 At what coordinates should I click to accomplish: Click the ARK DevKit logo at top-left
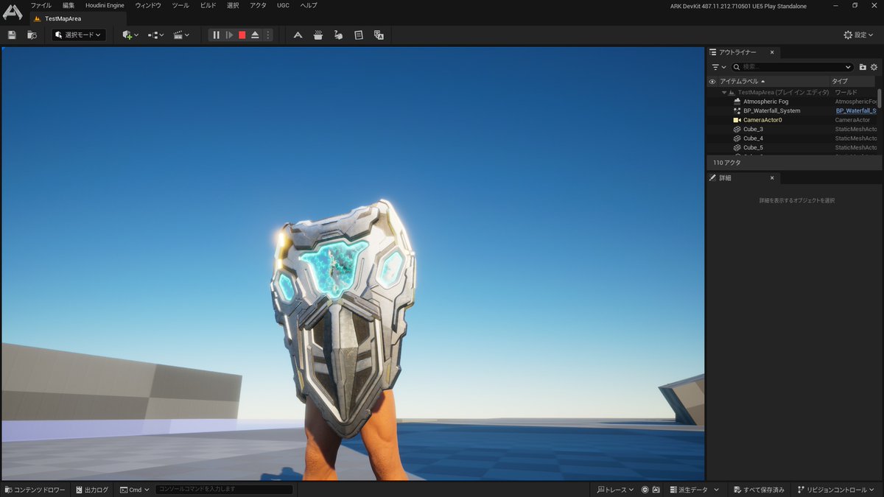pyautogui.click(x=13, y=12)
